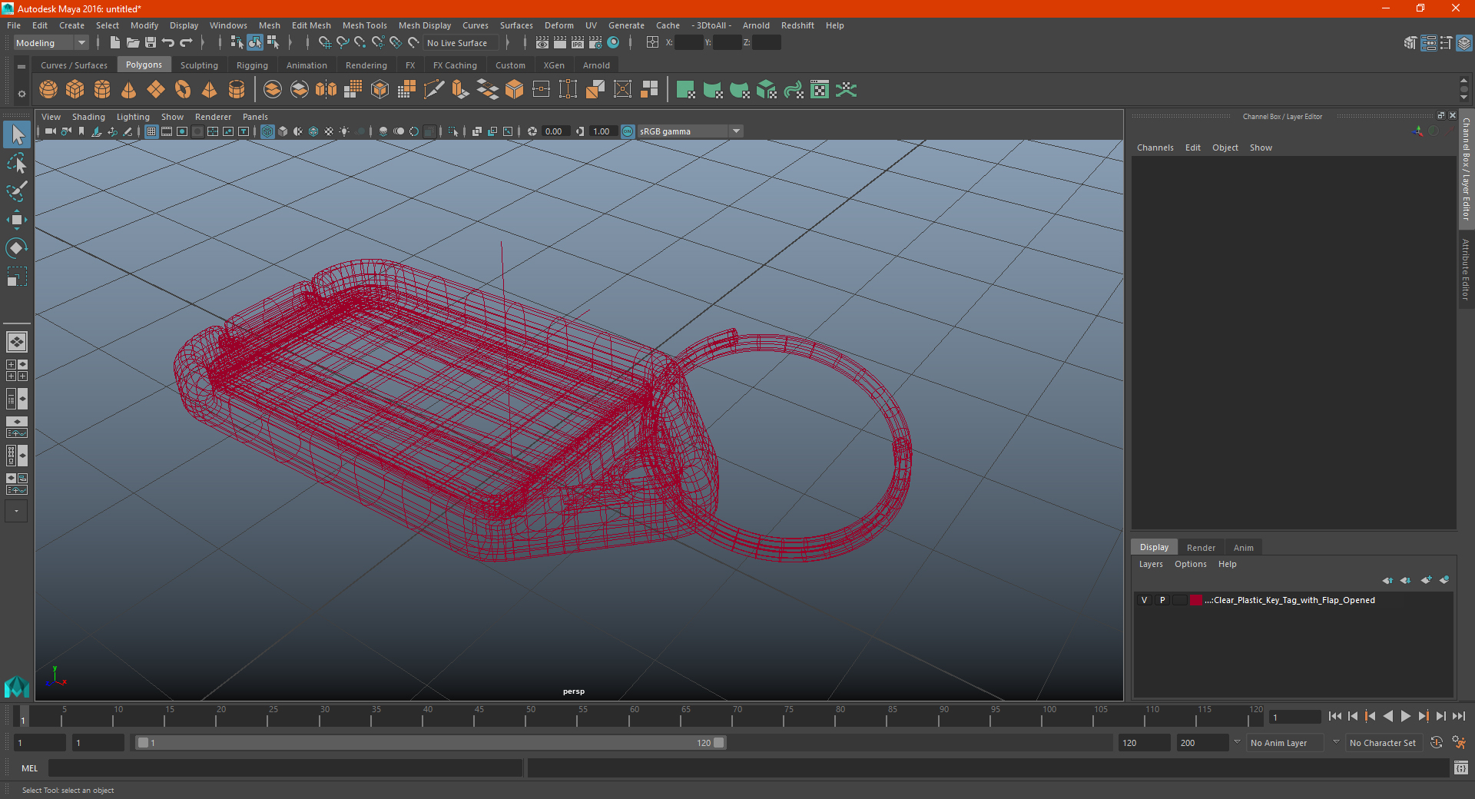Toggle viewport color management button
This screenshot has height=799, width=1475.
click(x=628, y=131)
